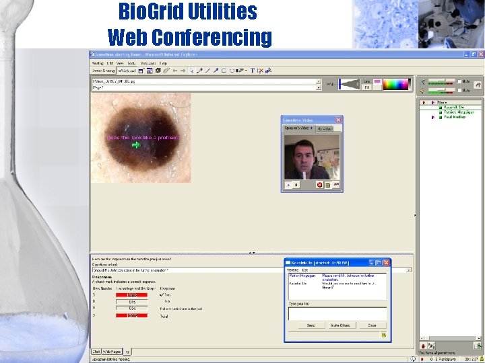Click the last toolbar icon after delete
The height and width of the screenshot is (363, 485).
[269, 71]
